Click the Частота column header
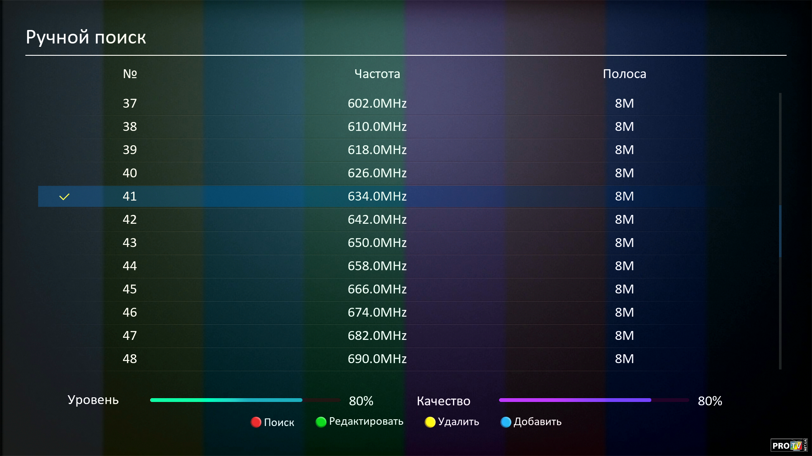The width and height of the screenshot is (812, 456). pyautogui.click(x=377, y=74)
